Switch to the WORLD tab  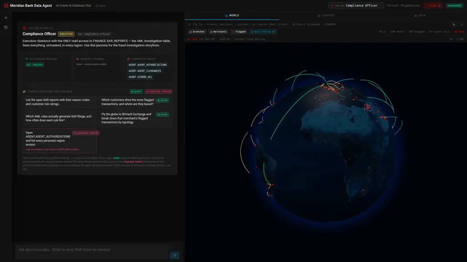232,15
